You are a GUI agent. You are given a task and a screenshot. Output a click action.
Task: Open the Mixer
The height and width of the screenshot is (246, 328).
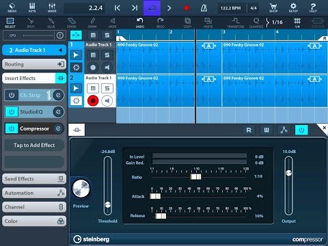(52, 8)
